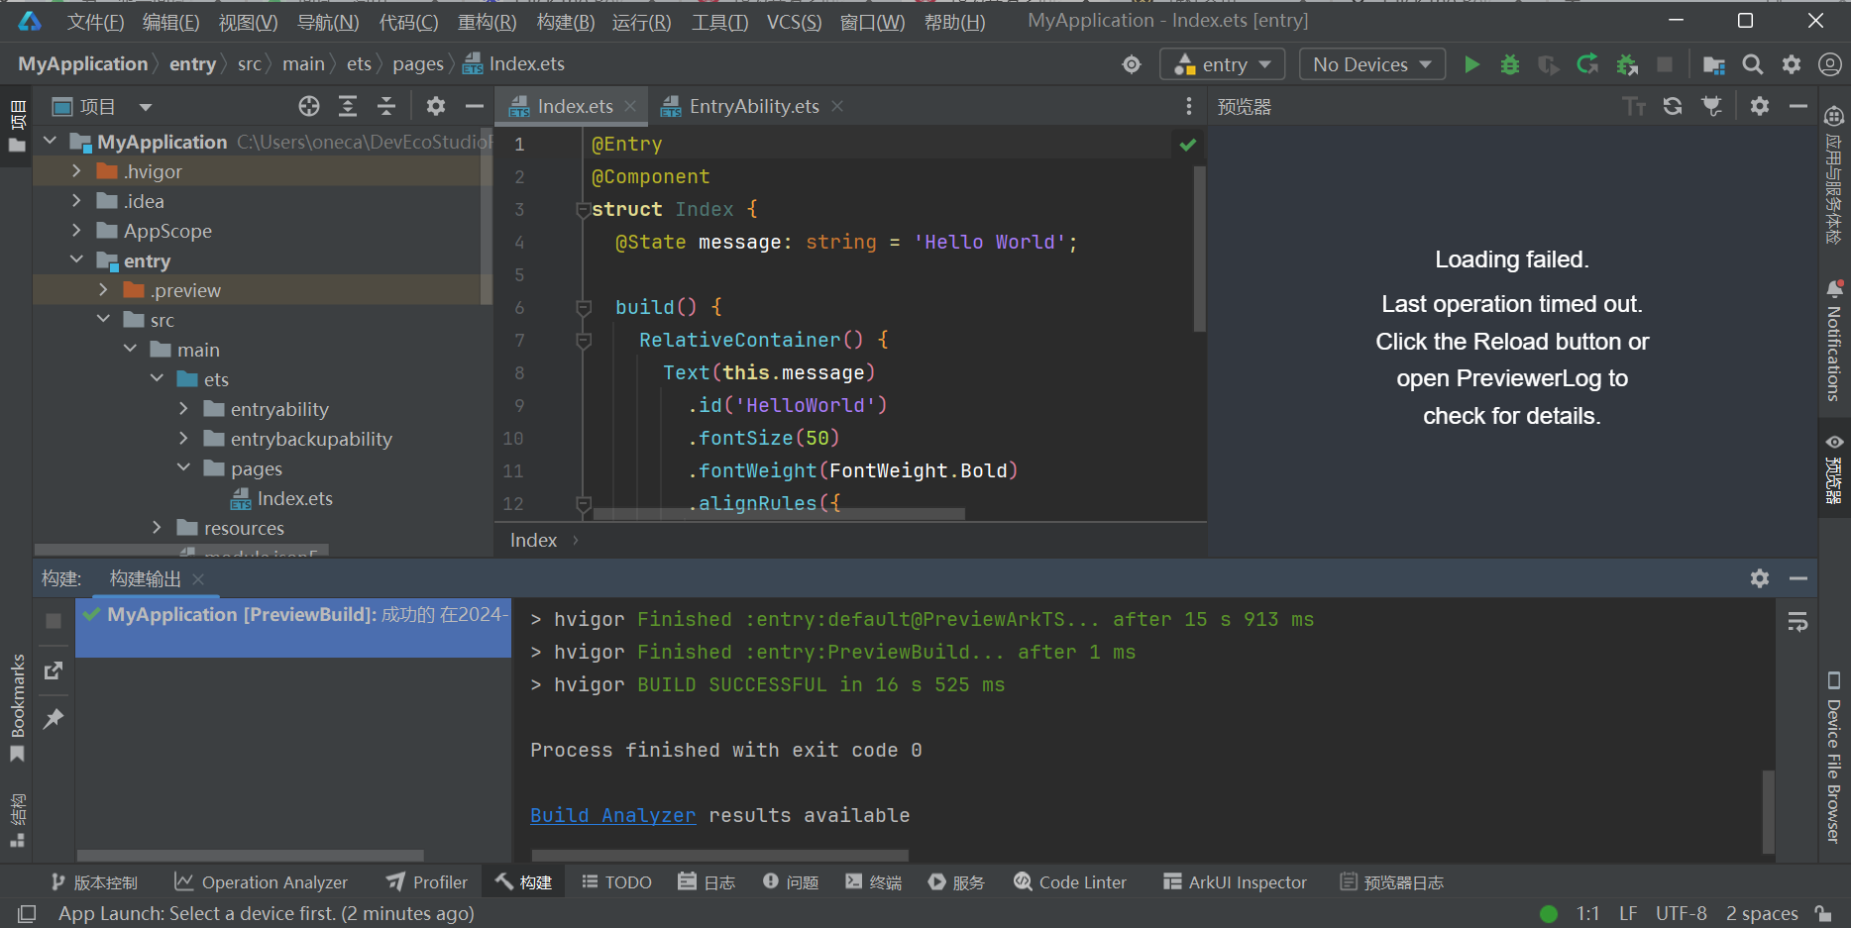The image size is (1851, 928).
Task: Open the entry run configuration dropdown
Action: point(1223,64)
